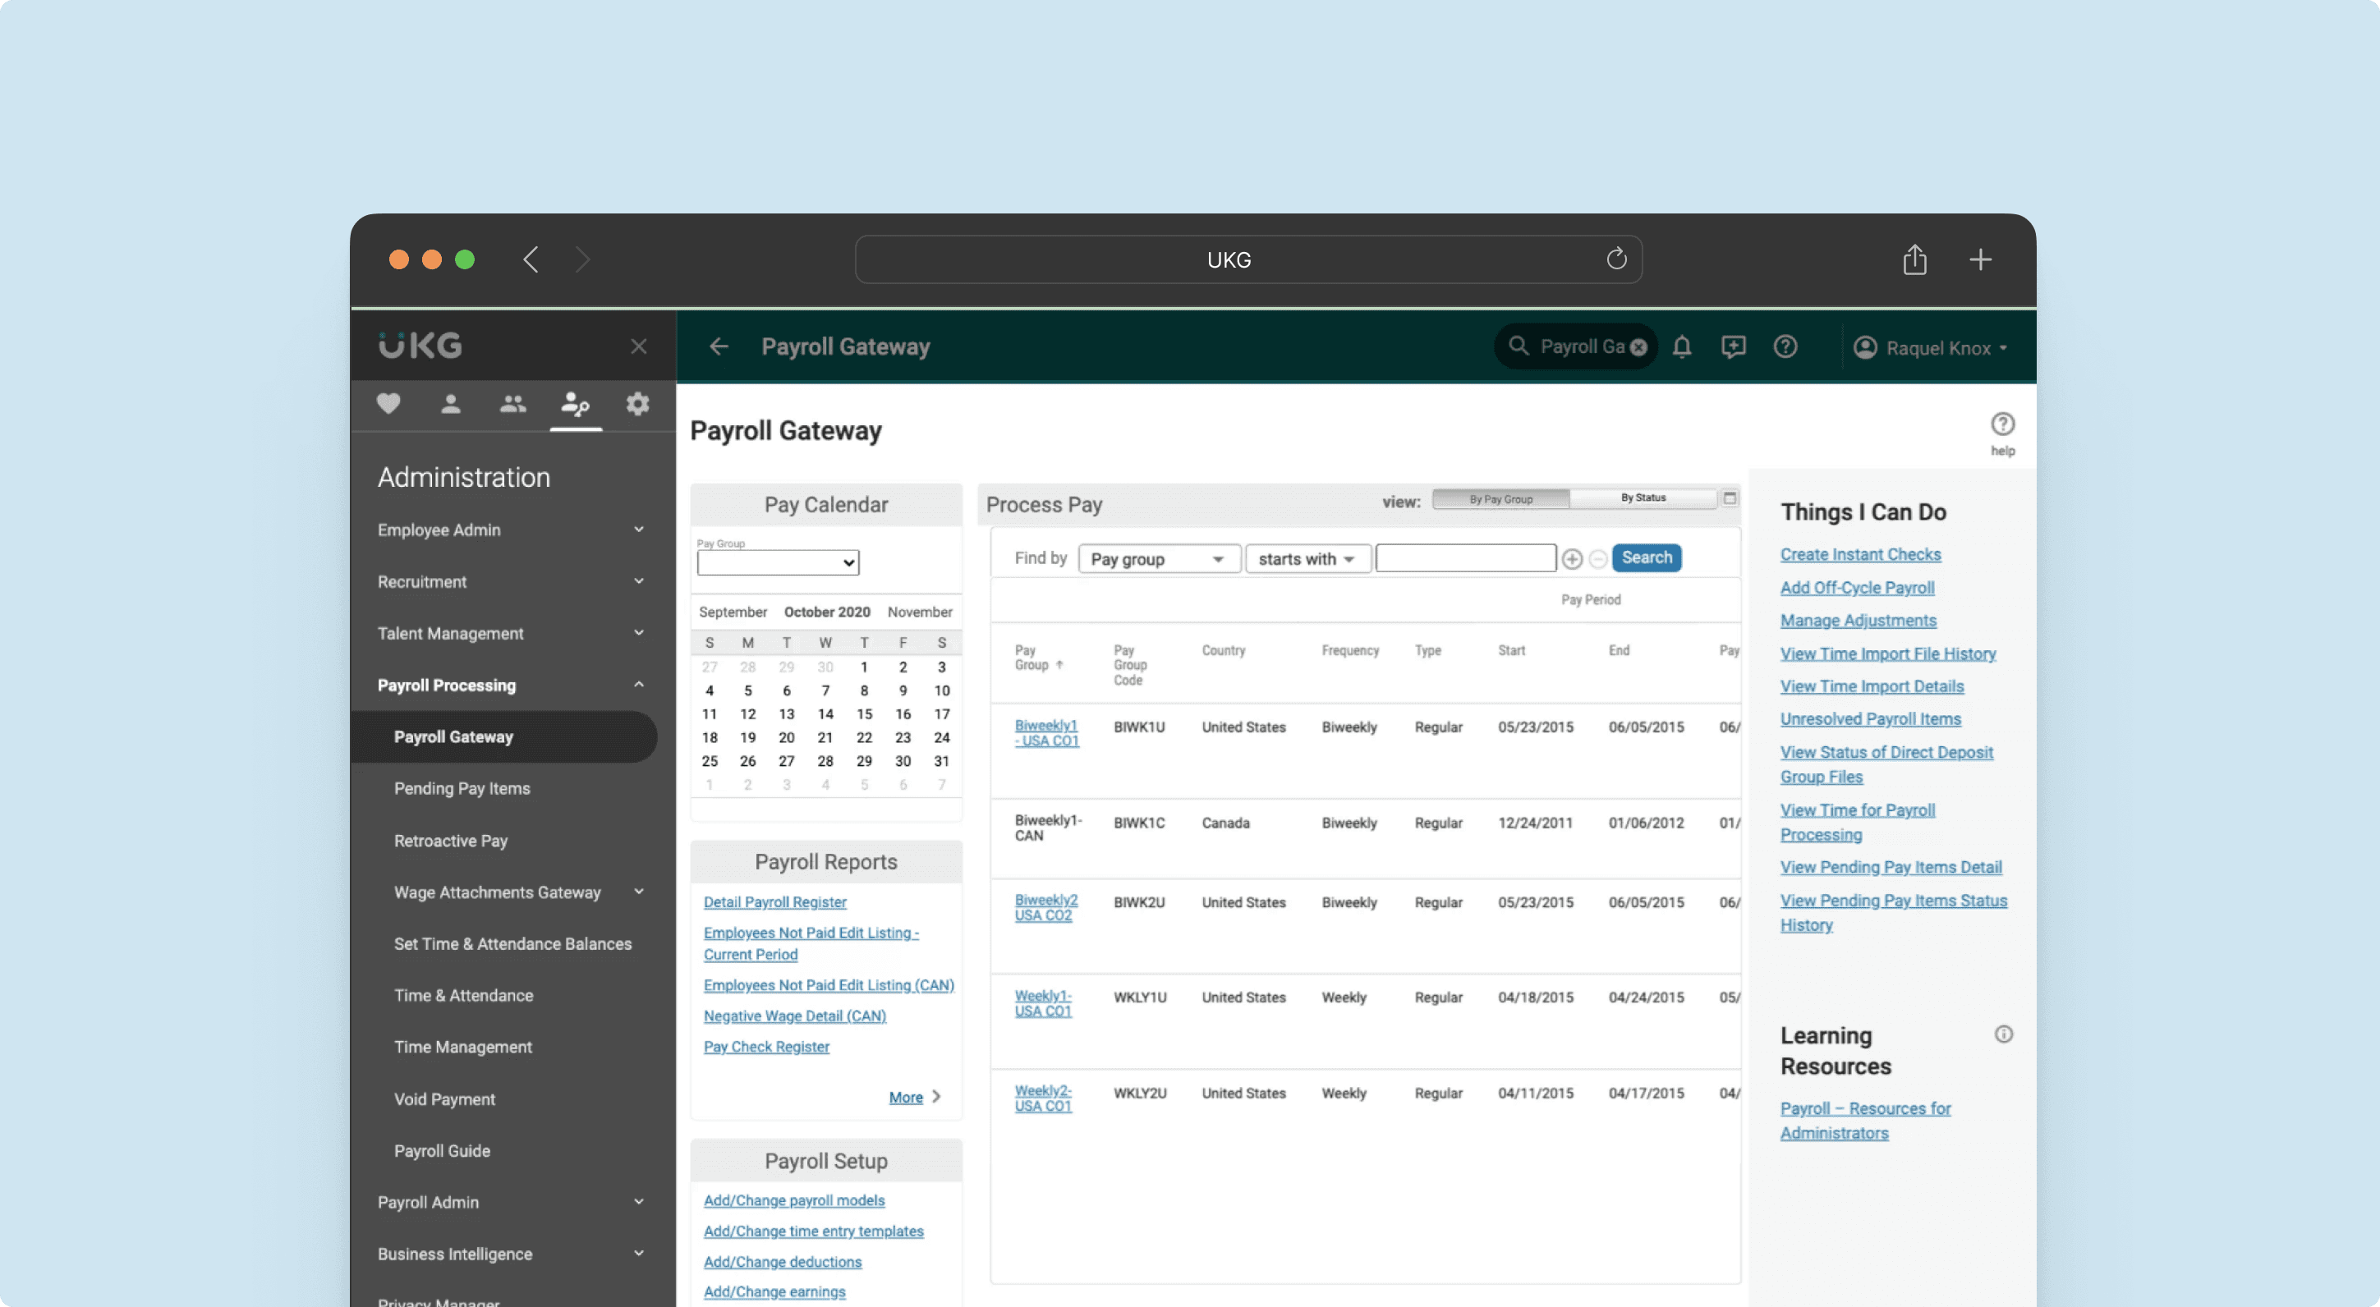2380x1307 pixels.
Task: Open Add/Change payroll models link
Action: point(793,1201)
